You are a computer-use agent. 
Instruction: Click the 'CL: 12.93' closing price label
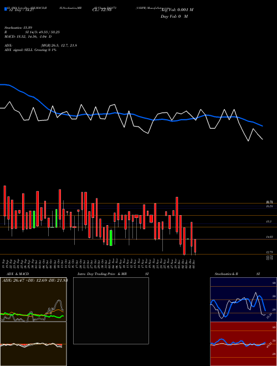pyautogui.click(x=102, y=10)
